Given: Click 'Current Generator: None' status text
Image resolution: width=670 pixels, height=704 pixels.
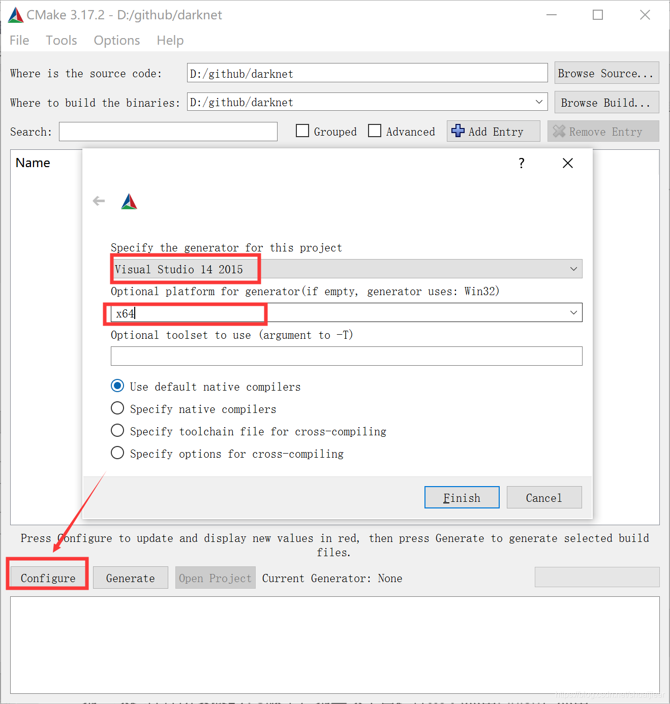Looking at the screenshot, I should point(332,578).
